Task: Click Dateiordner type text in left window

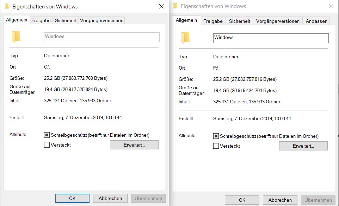Action: (57, 56)
